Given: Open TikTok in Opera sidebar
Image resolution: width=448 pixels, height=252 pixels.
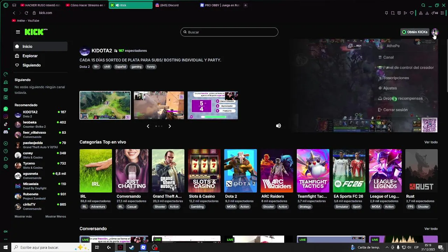Looking at the screenshot, I should tap(6, 124).
